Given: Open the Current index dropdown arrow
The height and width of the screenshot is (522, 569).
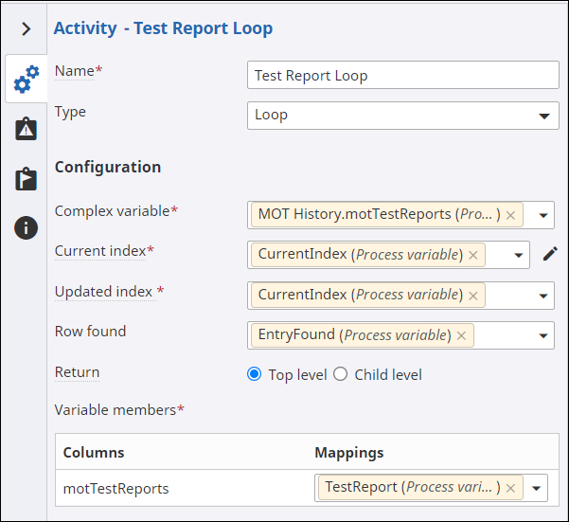Looking at the screenshot, I should [519, 255].
